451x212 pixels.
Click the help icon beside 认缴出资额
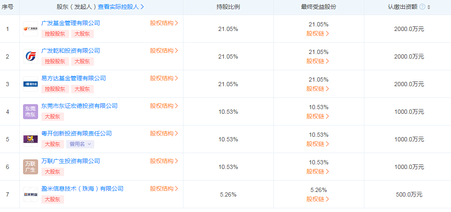pos(422,7)
